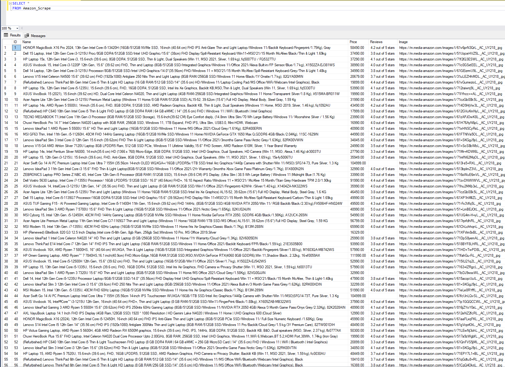Switch to the Results tab

click(x=12, y=35)
